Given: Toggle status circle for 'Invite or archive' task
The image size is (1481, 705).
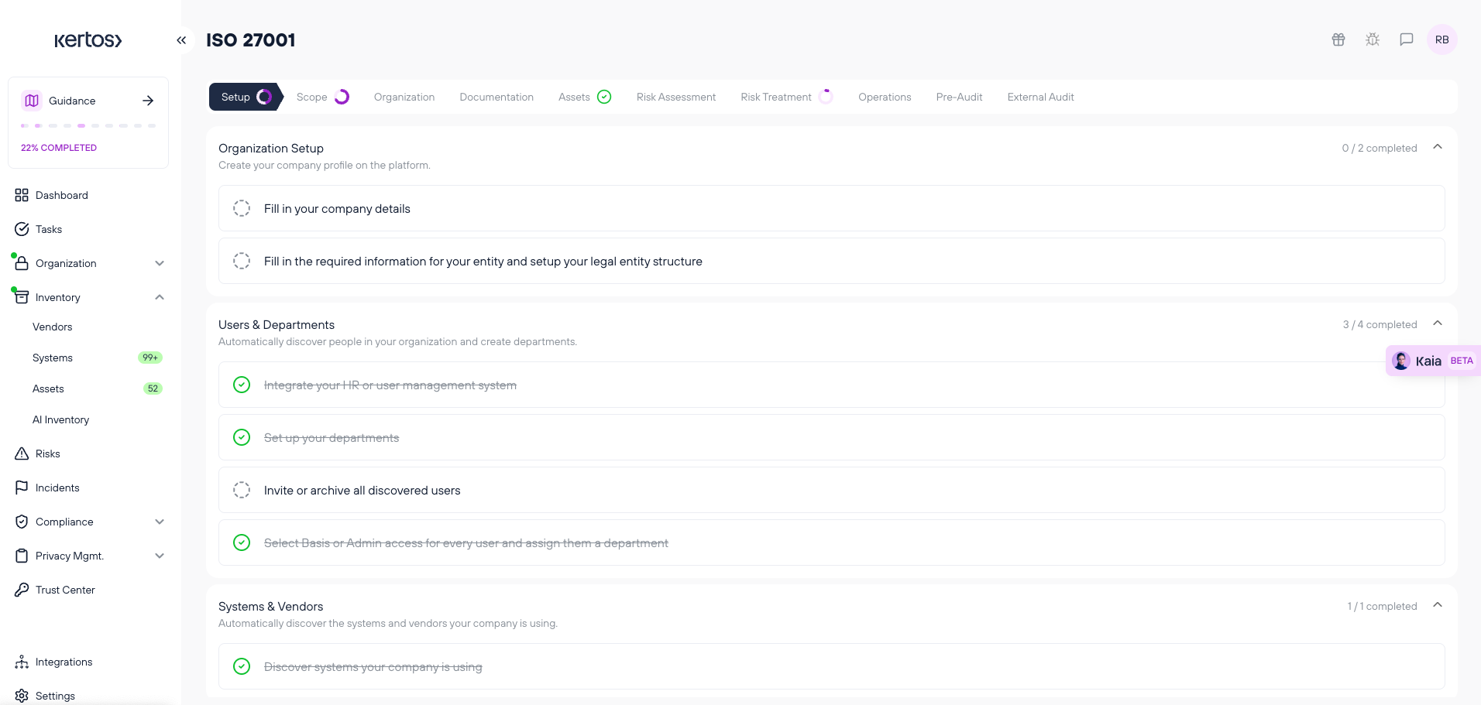Looking at the screenshot, I should (x=242, y=490).
